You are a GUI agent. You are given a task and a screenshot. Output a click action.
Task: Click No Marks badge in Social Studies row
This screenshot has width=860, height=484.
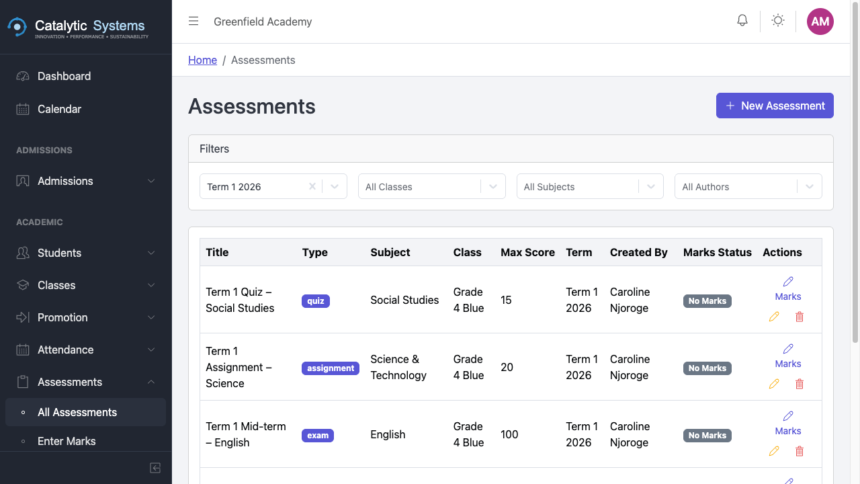(707, 300)
